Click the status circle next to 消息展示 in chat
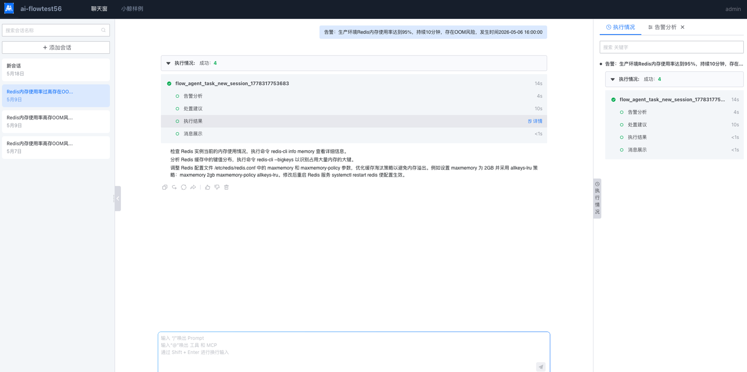 pos(177,134)
